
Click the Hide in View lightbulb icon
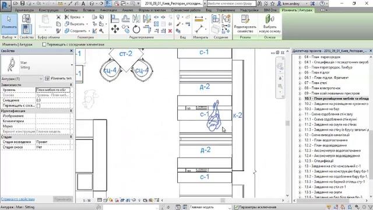click(x=178, y=17)
